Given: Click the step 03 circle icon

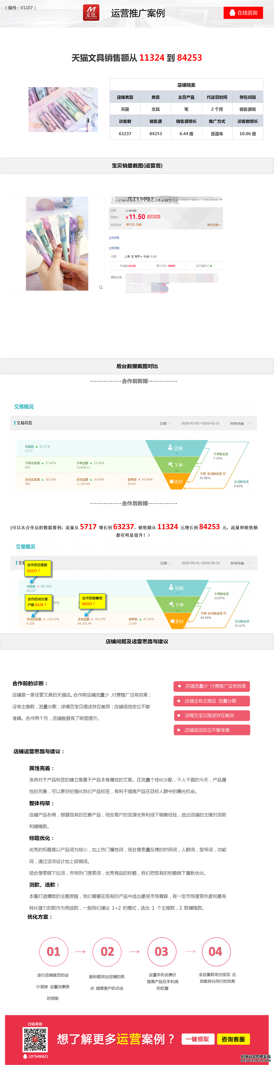Looking at the screenshot, I should tap(161, 952).
